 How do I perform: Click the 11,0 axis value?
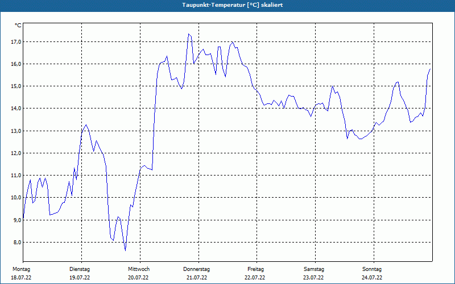[16, 176]
